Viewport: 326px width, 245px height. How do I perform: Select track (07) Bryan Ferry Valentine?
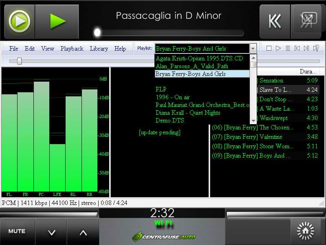(253, 137)
